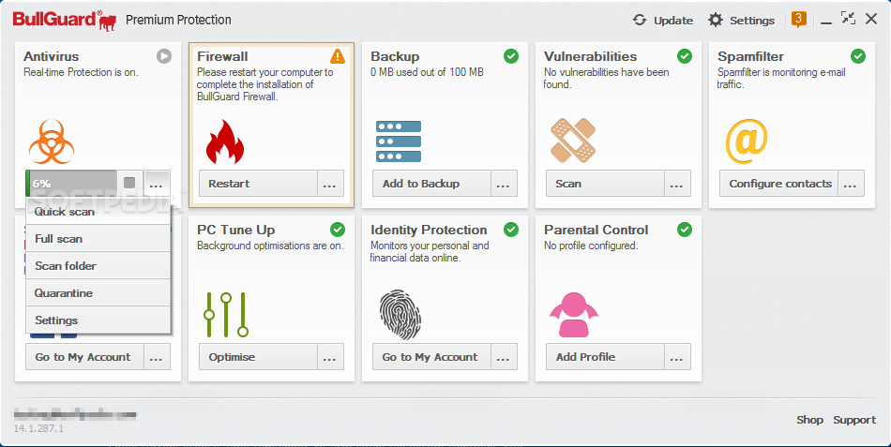The image size is (891, 447).
Task: Click the Parental Control girl icon
Action: [573, 315]
